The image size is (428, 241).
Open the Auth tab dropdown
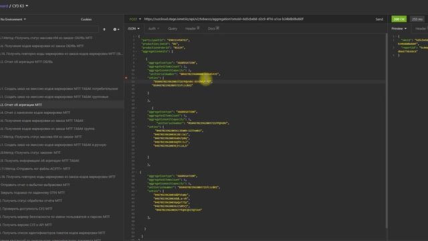click(153, 29)
